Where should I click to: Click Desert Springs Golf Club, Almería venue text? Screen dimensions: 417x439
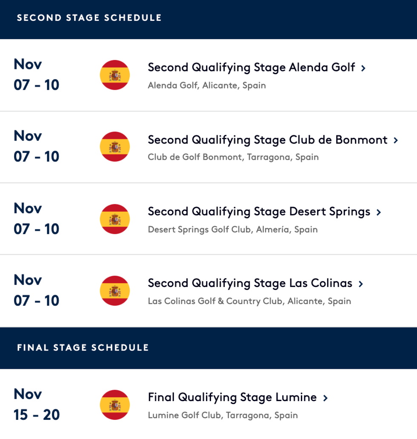232,230
